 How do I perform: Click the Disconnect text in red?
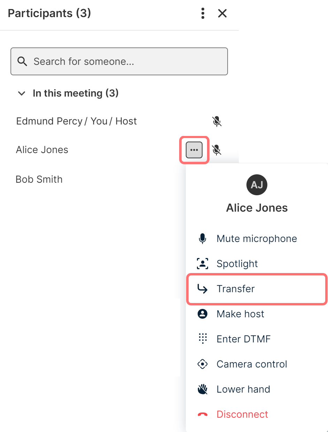coord(242,414)
